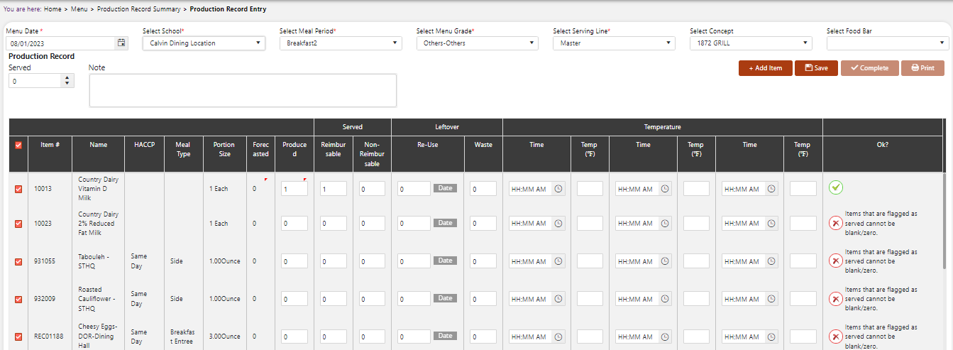Uncheck the checkbox for item 931055
The image size is (953, 350).
18,261
